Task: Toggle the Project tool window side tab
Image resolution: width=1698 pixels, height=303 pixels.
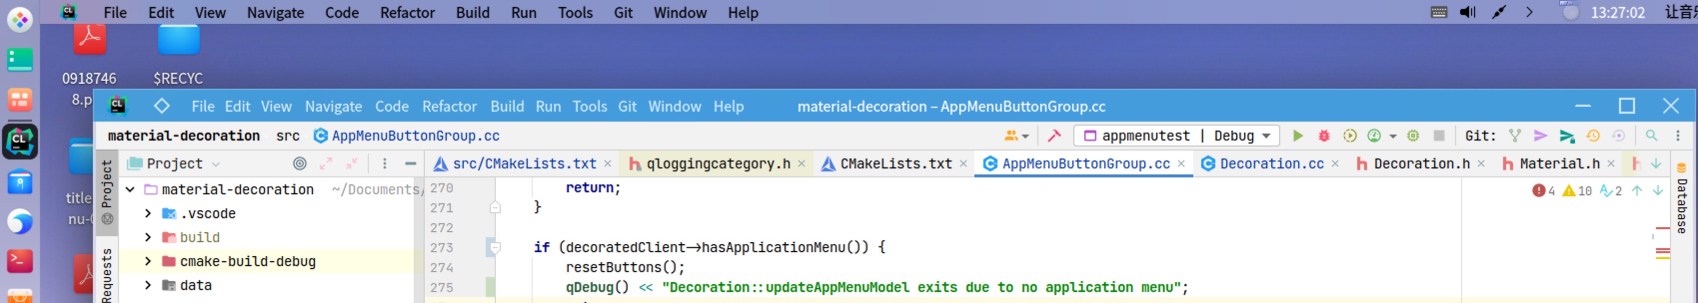Action: pos(107,185)
